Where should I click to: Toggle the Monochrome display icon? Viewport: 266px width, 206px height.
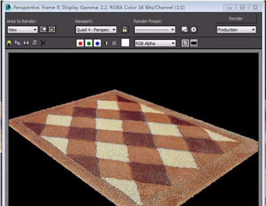point(114,43)
